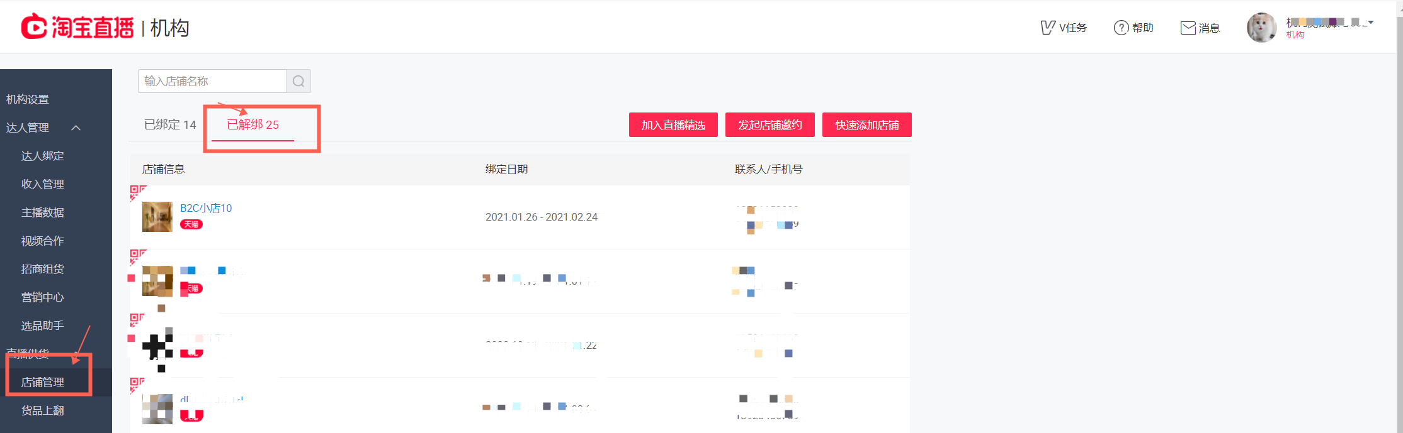Click the search magnifier button
The height and width of the screenshot is (433, 1403).
tap(298, 81)
